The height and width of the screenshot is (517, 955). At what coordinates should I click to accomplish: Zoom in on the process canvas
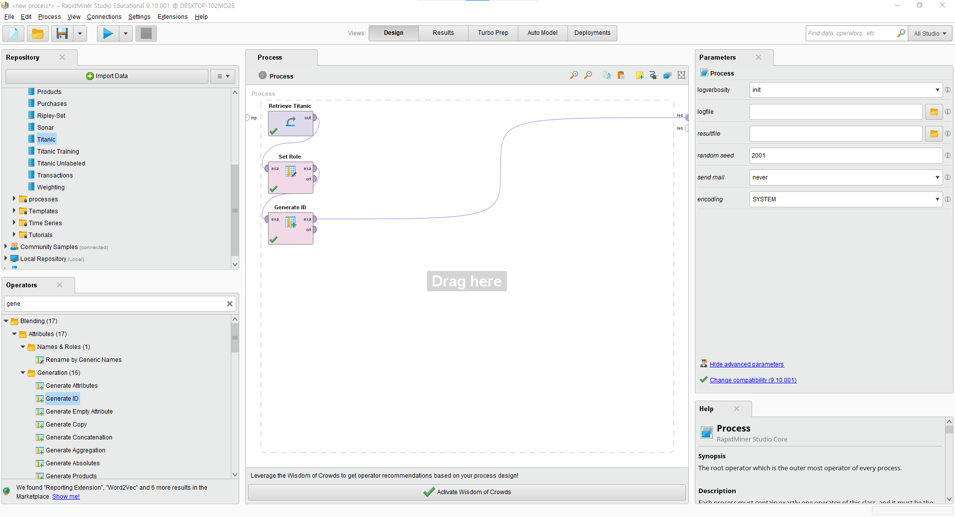tap(574, 75)
